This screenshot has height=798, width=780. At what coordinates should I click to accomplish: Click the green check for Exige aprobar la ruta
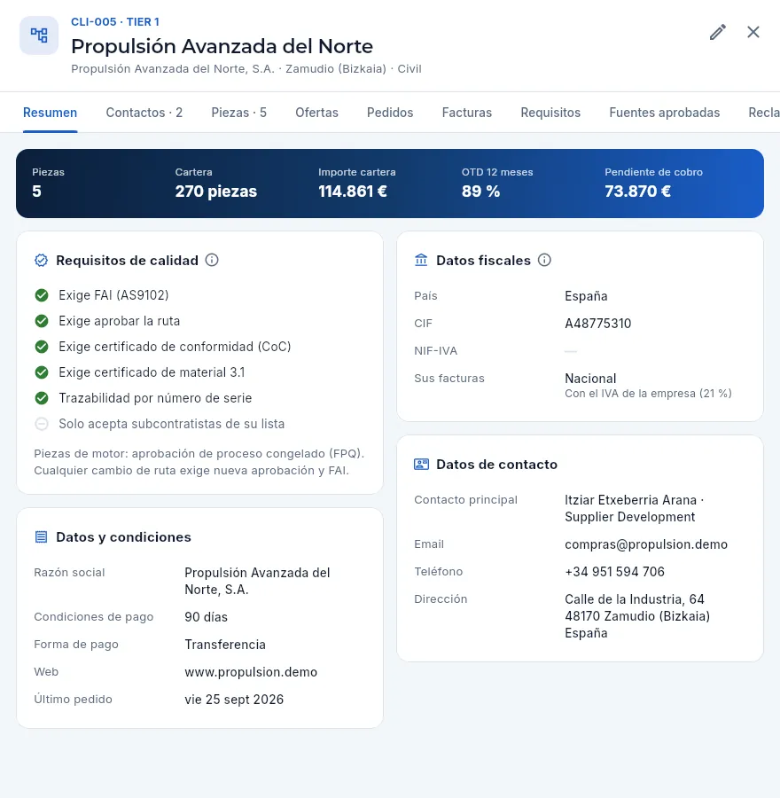42,321
